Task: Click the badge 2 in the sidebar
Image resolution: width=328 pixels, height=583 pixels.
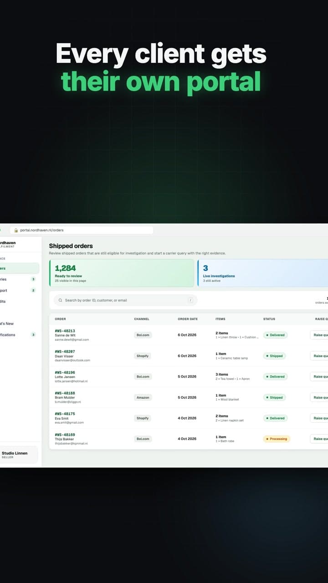Action: [x=33, y=291]
